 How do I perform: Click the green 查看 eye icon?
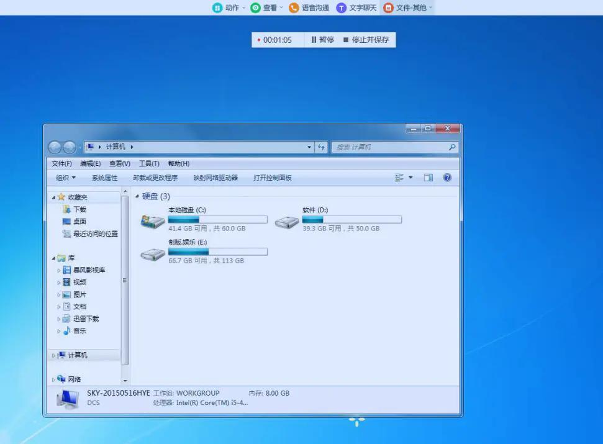pyautogui.click(x=255, y=7)
